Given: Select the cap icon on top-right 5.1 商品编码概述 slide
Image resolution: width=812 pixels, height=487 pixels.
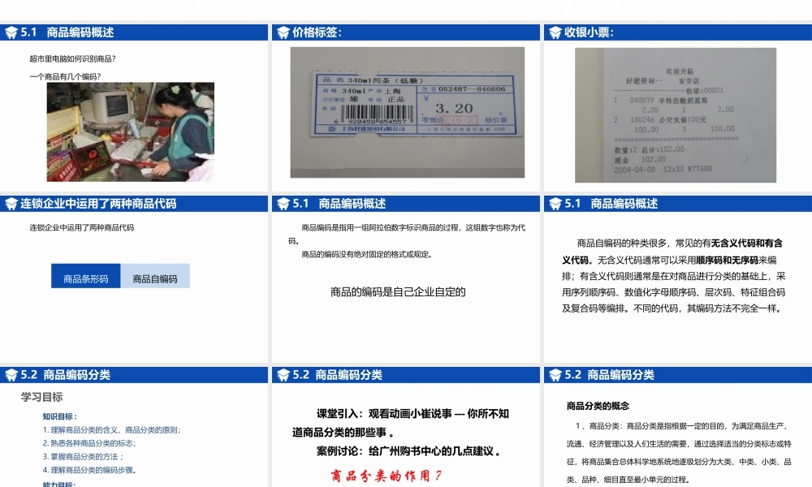Looking at the screenshot, I should 553,205.
